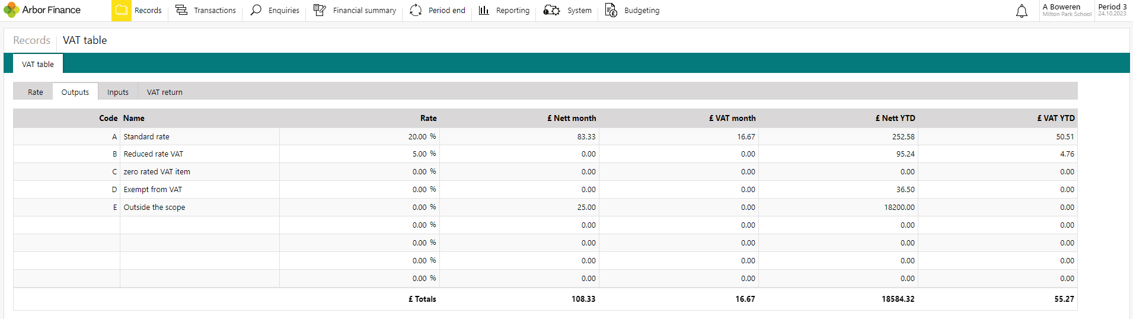Click the Period 3 date indicator
Viewport: 1133px width, 319px height.
pos(1112,10)
